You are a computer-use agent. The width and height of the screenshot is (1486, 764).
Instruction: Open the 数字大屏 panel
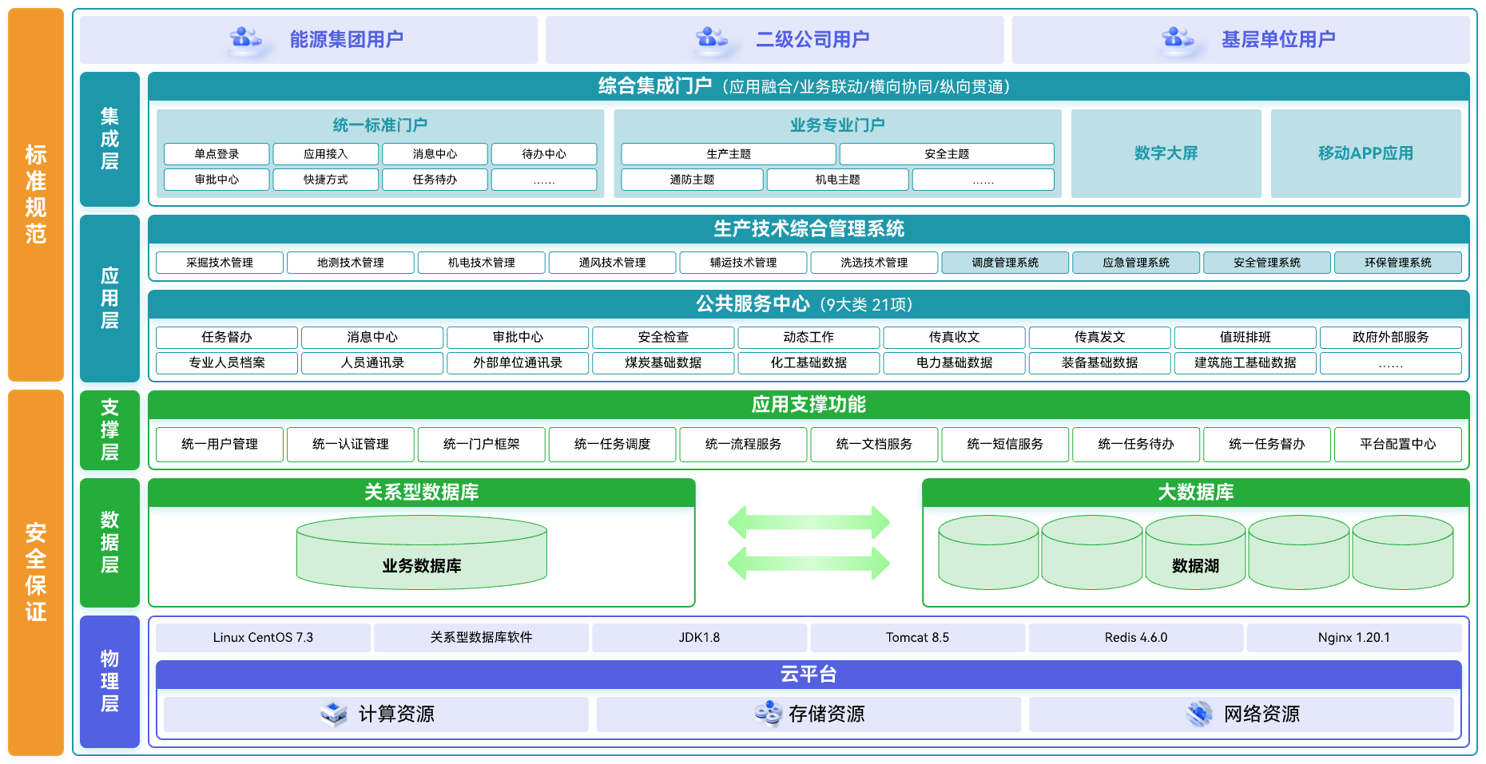pyautogui.click(x=1166, y=153)
